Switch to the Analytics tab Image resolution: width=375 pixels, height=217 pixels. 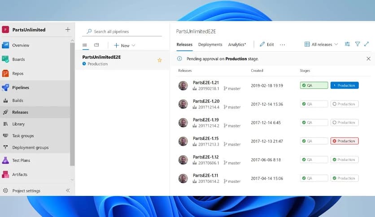[x=237, y=44]
